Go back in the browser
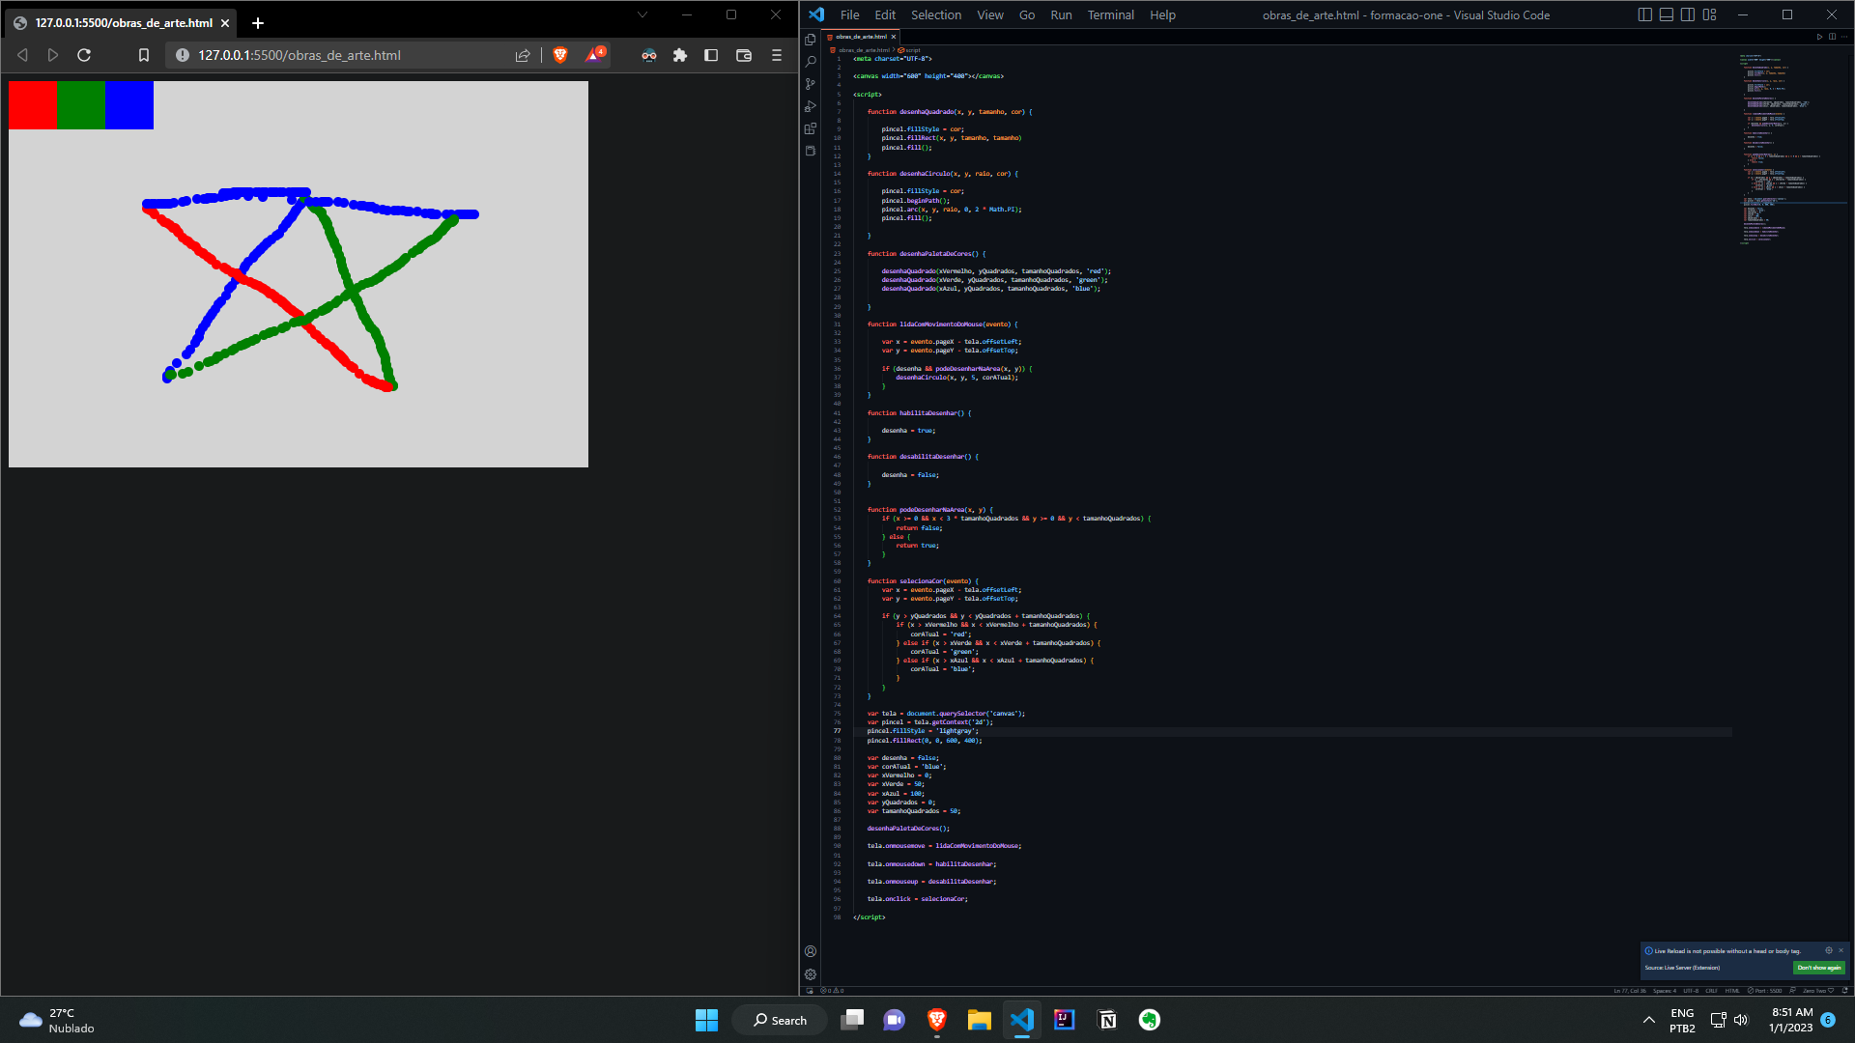This screenshot has width=1855, height=1043. pyautogui.click(x=22, y=55)
